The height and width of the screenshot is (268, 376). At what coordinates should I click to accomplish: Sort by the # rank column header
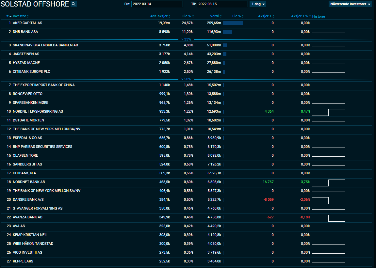[8, 16]
